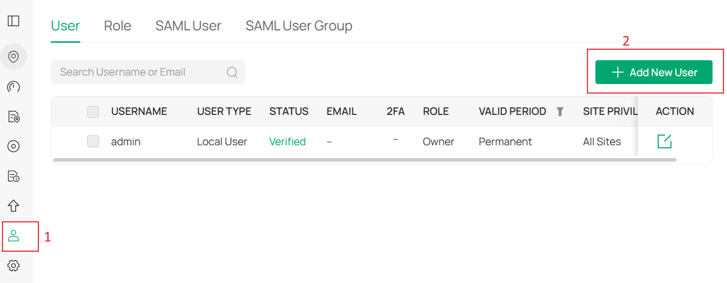727x283 pixels.
Task: Click the ACTION column header
Action: click(675, 111)
